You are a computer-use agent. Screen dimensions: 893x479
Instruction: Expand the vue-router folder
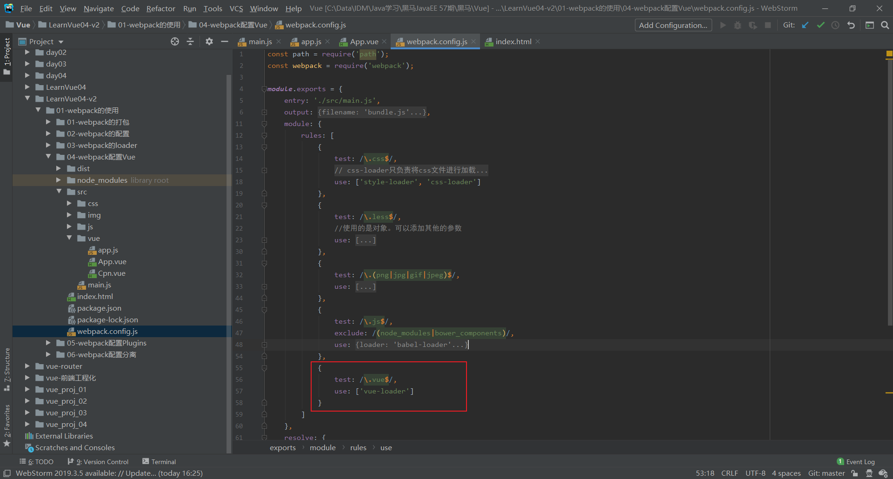(27, 366)
